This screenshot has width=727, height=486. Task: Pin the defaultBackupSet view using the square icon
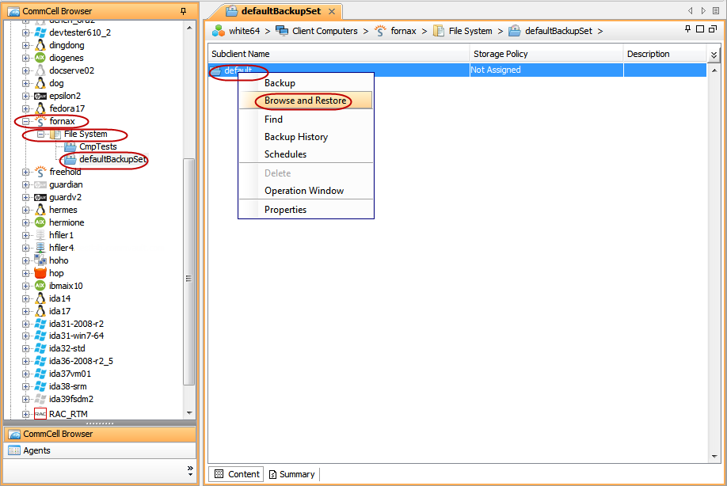(699, 28)
